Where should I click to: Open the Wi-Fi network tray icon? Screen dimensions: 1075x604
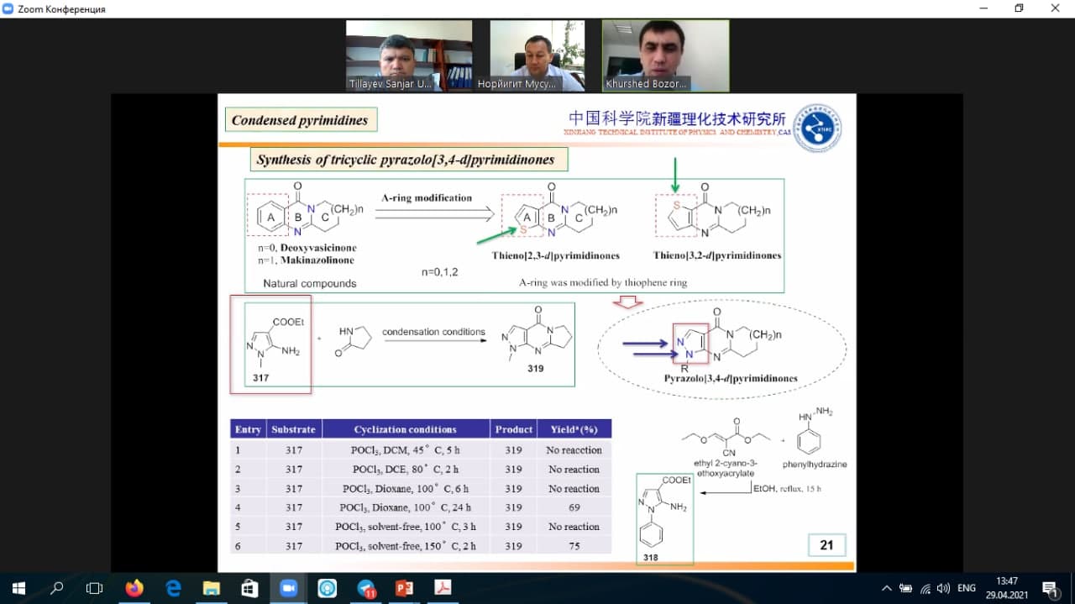[925, 588]
